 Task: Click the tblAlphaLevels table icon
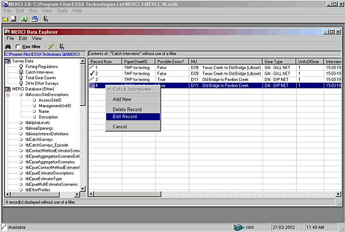pyautogui.click(x=21, y=123)
